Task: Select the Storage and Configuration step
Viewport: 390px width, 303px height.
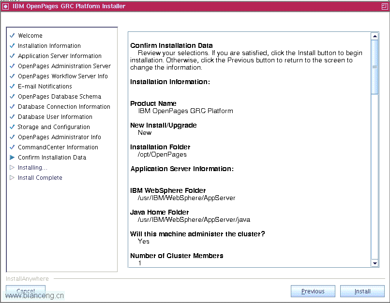Action: pyautogui.click(x=54, y=127)
